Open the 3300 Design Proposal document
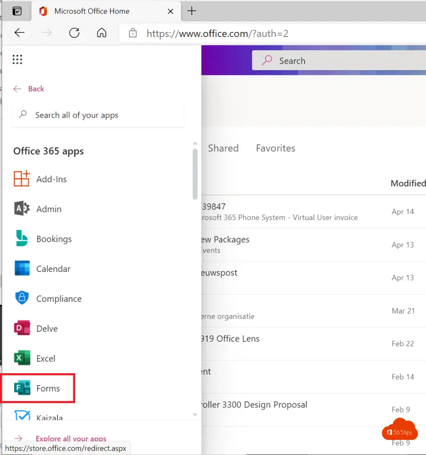 (x=314, y=410)
